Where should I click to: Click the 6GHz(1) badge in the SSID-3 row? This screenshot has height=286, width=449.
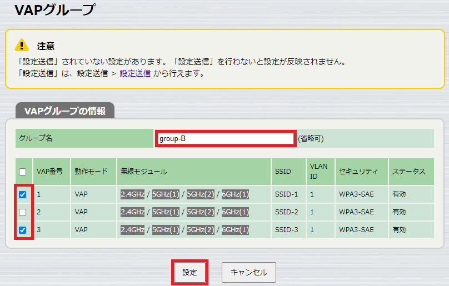(235, 230)
